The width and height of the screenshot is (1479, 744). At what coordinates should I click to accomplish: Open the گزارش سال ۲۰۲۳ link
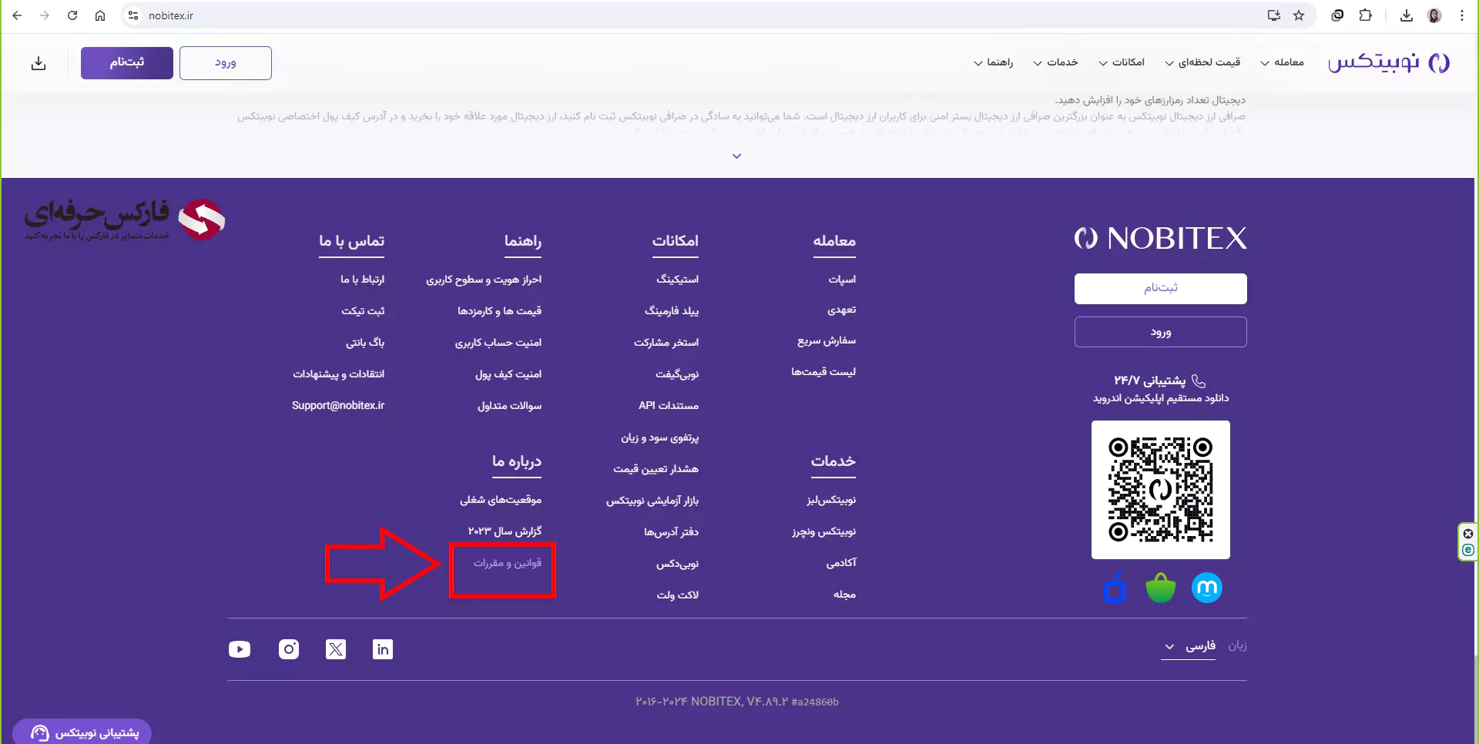click(505, 531)
